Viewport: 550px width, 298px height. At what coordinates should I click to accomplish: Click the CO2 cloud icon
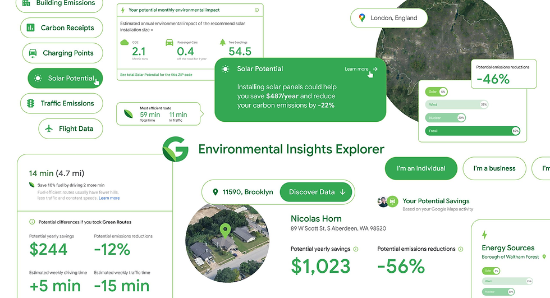[125, 43]
